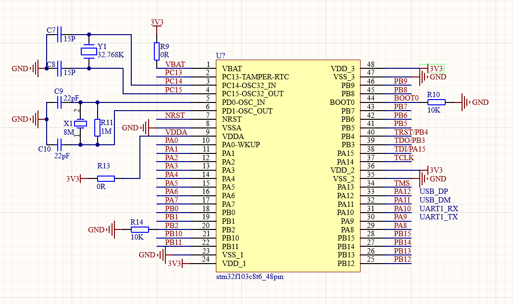Viewport: 513px width, 304px height.
Task: Select the PC14 net label
Action: coord(174,81)
